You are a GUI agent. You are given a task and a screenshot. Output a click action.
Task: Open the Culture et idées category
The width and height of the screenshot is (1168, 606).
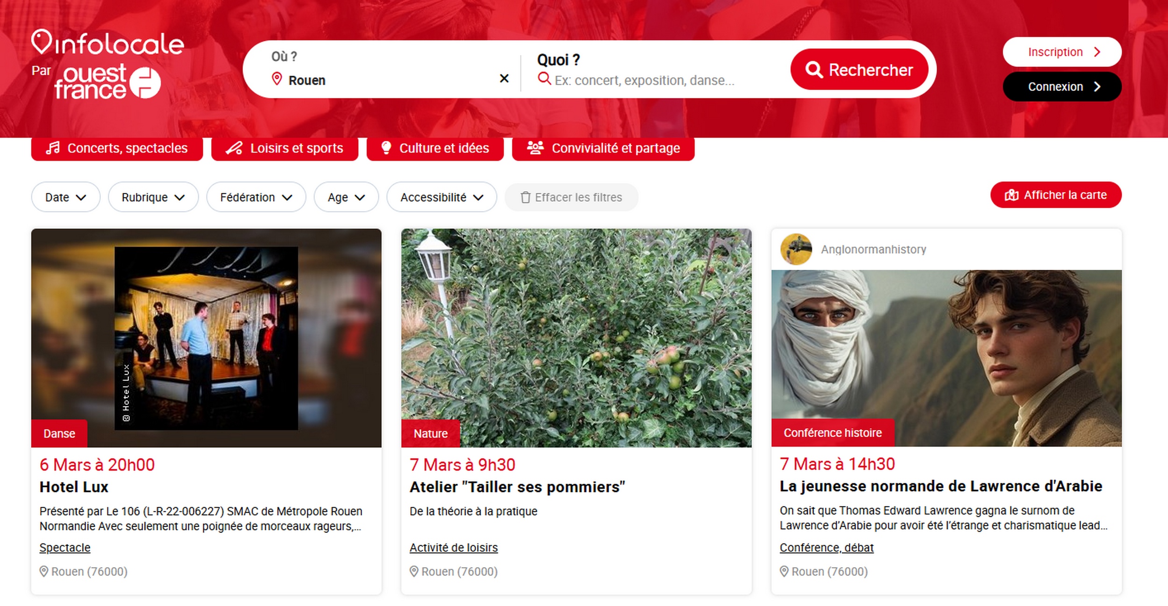point(435,148)
